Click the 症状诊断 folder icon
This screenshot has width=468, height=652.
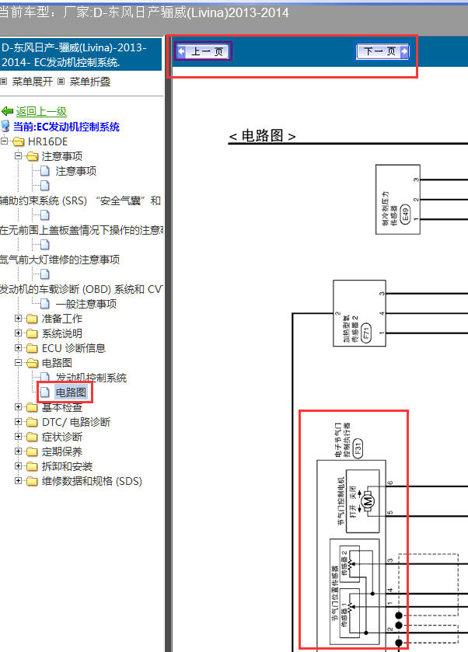[x=32, y=437]
